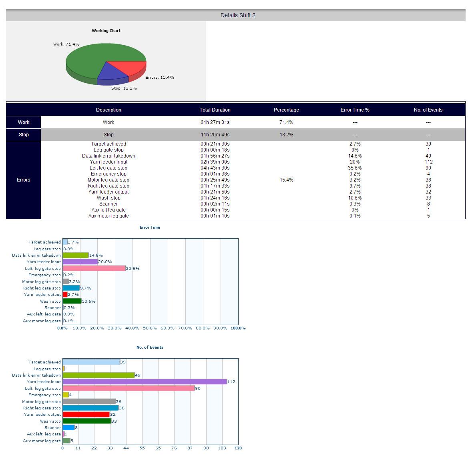Click the blue 9.7% Right leg gate stop bar
The height and width of the screenshot is (463, 472).
click(x=71, y=288)
